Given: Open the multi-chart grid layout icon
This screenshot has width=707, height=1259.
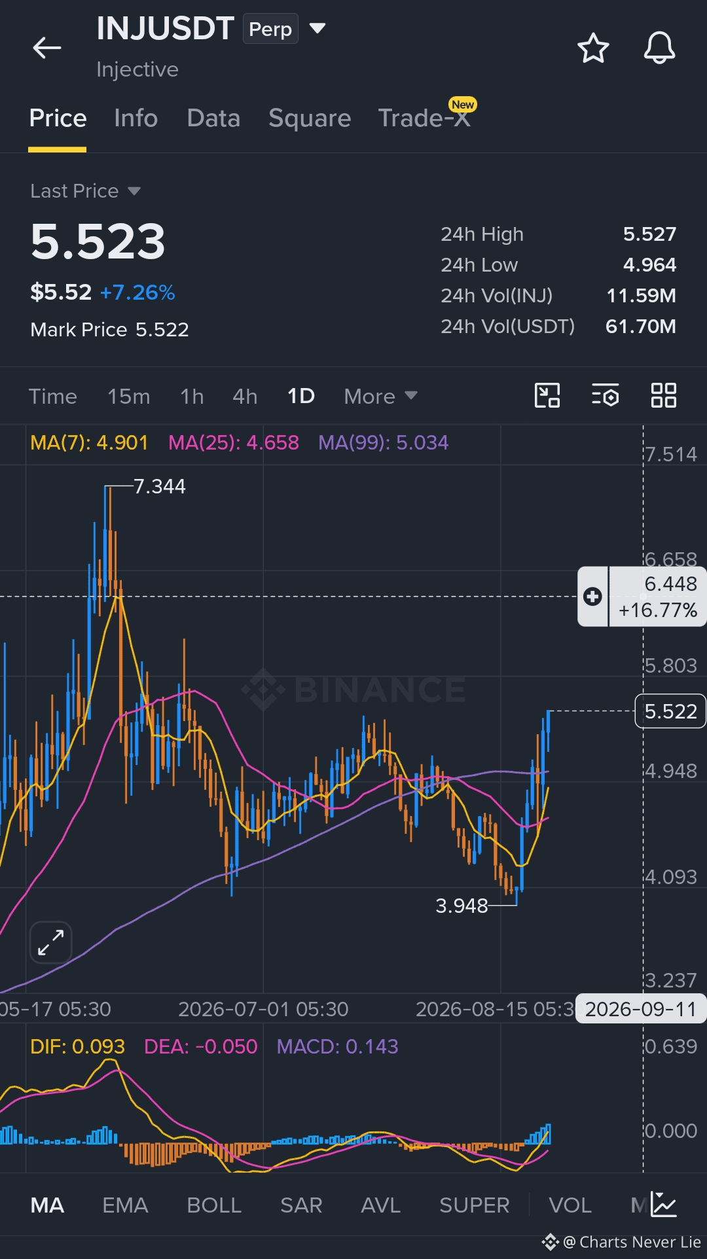Looking at the screenshot, I should click(x=663, y=395).
